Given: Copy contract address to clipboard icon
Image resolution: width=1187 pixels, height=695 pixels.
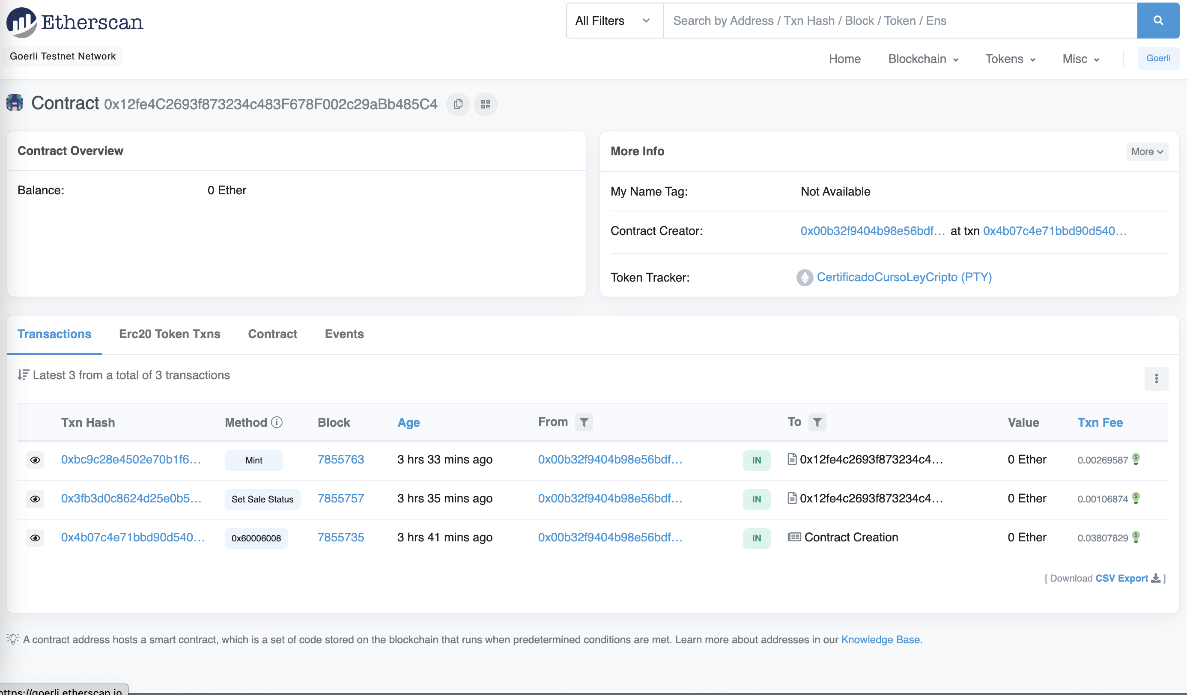Looking at the screenshot, I should (x=458, y=104).
